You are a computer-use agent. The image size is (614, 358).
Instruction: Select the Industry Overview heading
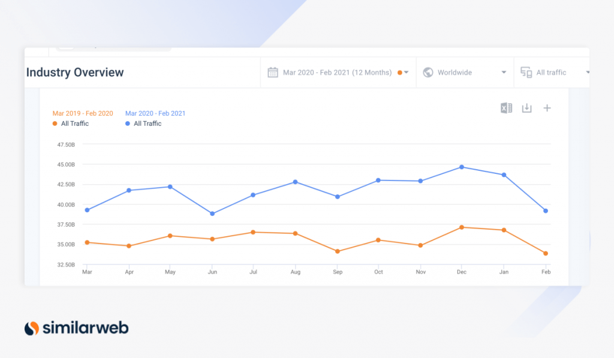74,72
